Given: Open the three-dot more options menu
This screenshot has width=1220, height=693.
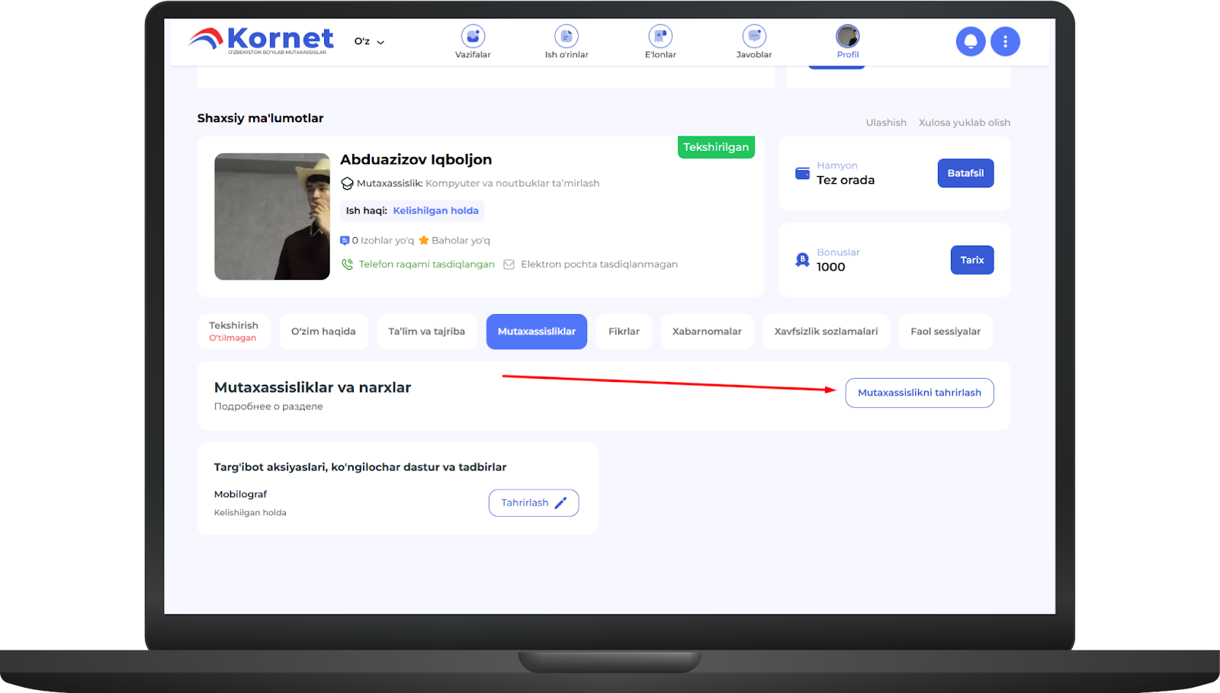Looking at the screenshot, I should point(1005,41).
